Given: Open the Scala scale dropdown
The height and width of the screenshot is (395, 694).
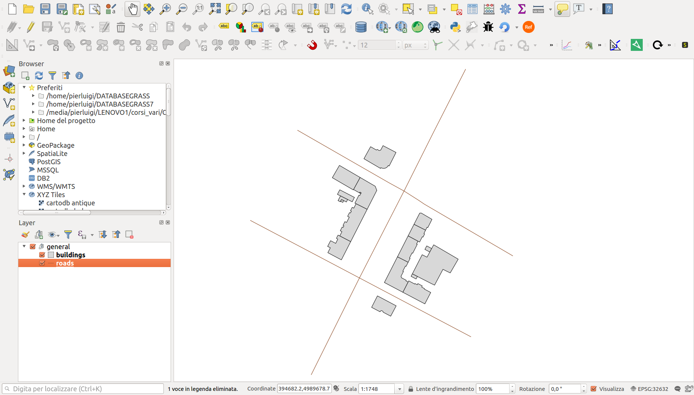Looking at the screenshot, I should click(400, 389).
